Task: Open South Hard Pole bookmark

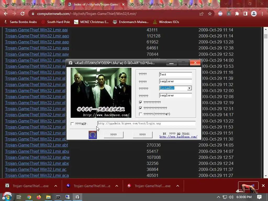Action: tap(56, 22)
